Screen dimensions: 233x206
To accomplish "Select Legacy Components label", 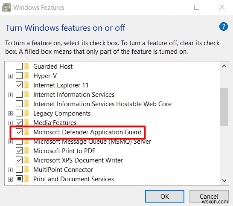I will click(x=62, y=113).
